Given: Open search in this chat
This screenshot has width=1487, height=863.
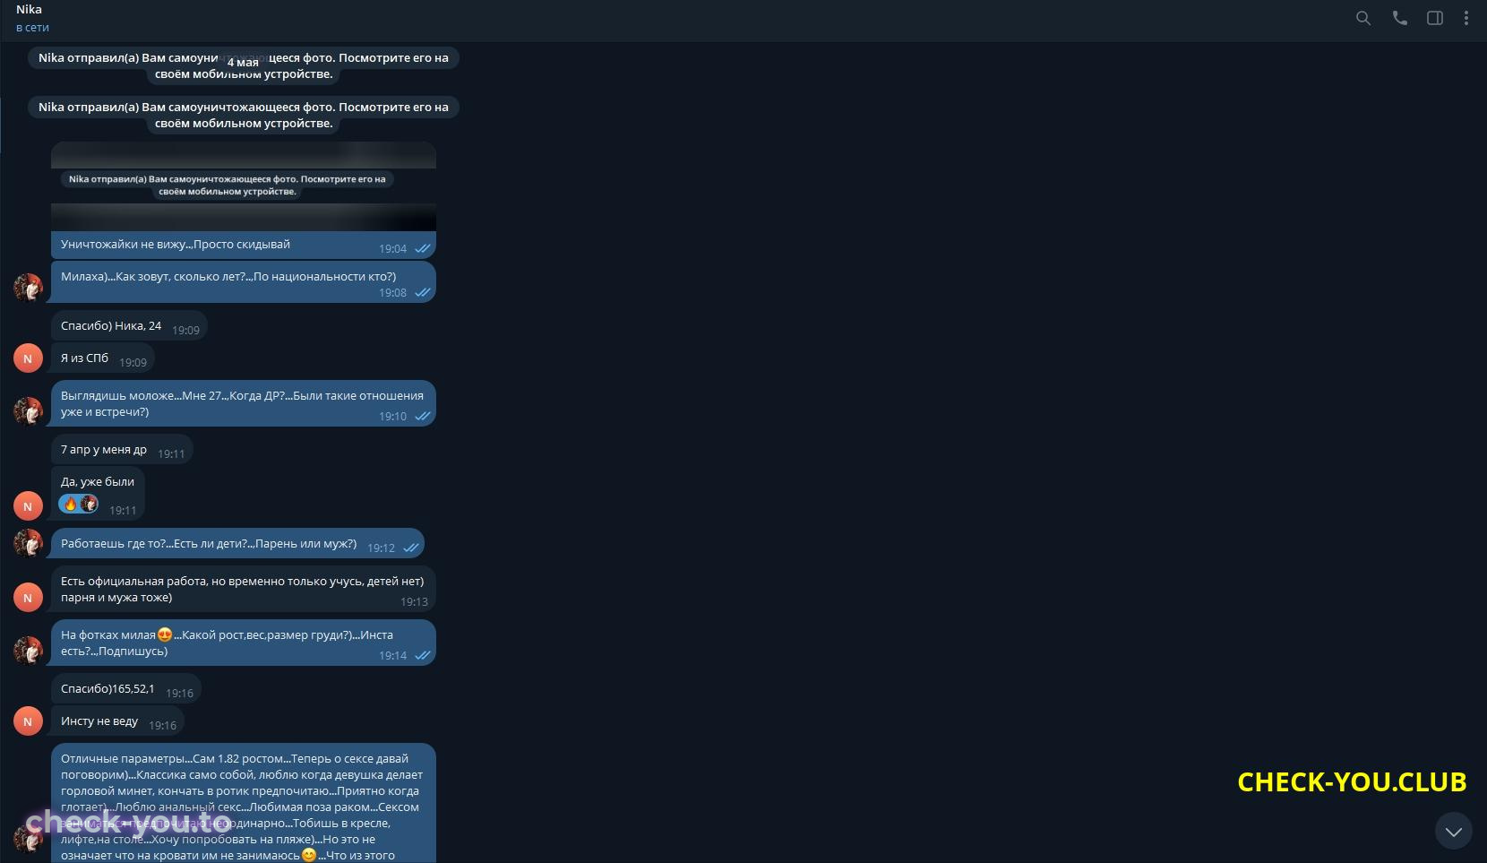Looking at the screenshot, I should pos(1362,18).
